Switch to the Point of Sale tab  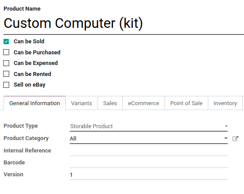pos(186,103)
